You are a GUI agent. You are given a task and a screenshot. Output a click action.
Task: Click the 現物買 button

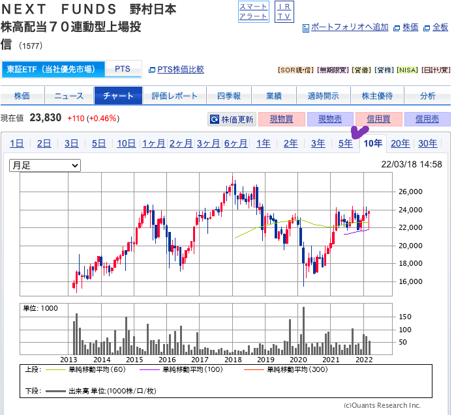281,119
